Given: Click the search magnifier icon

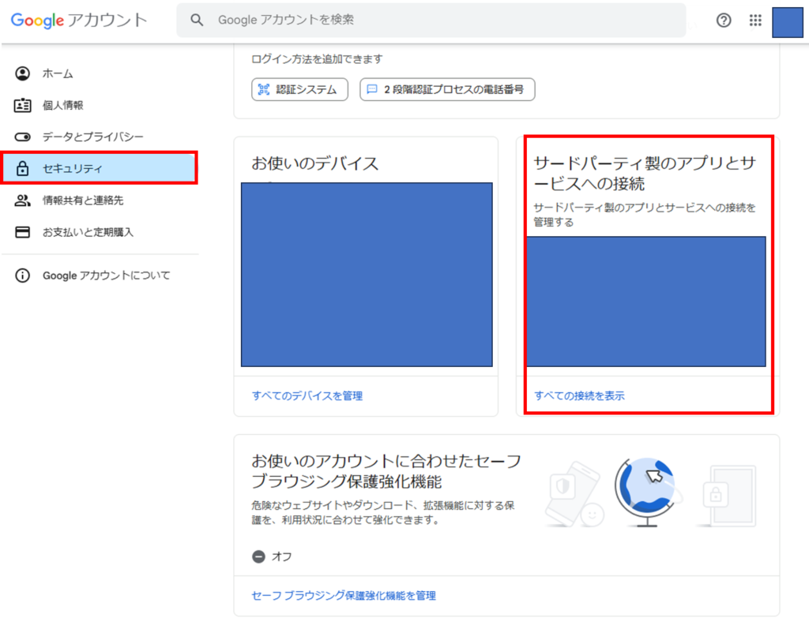Looking at the screenshot, I should (x=197, y=20).
